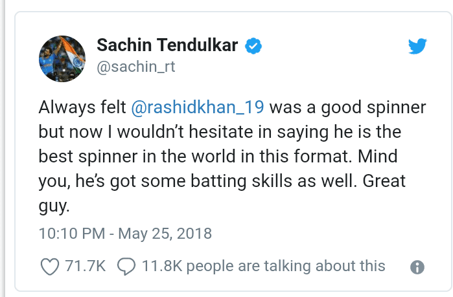
Task: Click the word 'Great' in the tweet
Action: coord(384,181)
